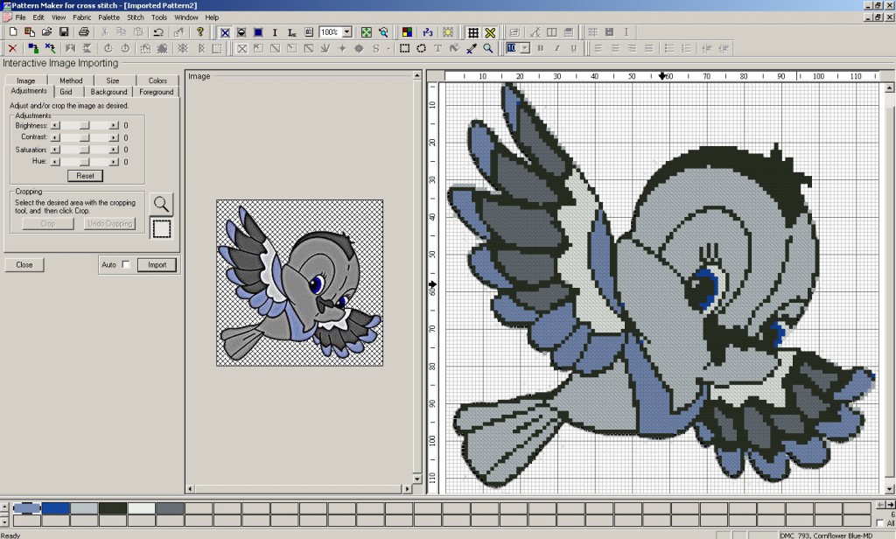The width and height of the screenshot is (896, 539).
Task: Click the Import button
Action: (157, 264)
